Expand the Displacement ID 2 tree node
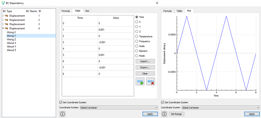 click(x=3, y=20)
